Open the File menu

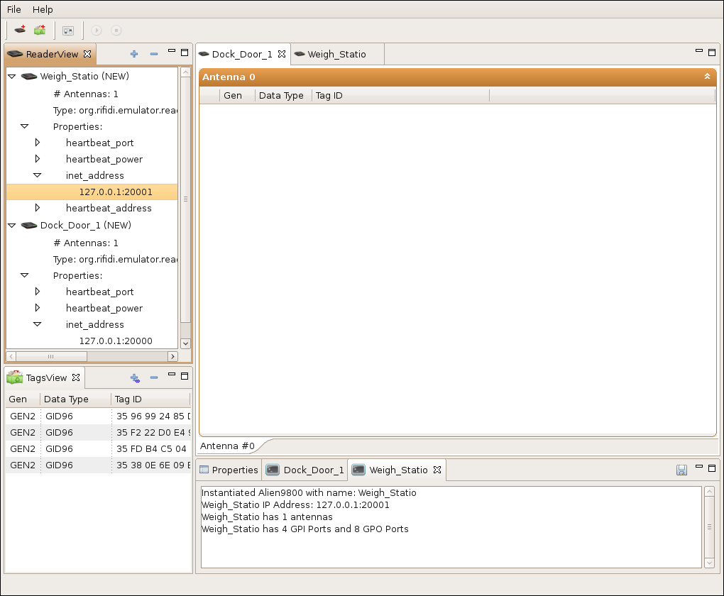[x=14, y=9]
